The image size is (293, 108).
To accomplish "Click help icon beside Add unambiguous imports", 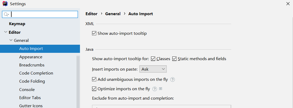I will pos(173,79).
